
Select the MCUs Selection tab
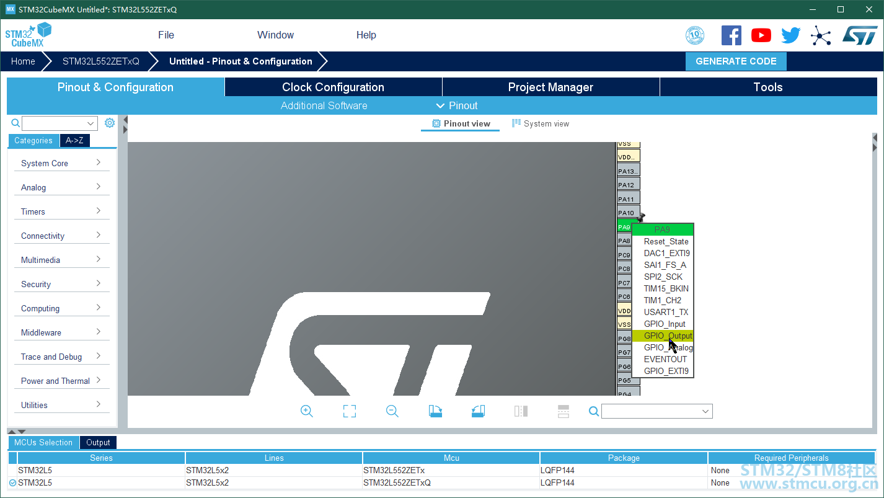[x=43, y=443]
